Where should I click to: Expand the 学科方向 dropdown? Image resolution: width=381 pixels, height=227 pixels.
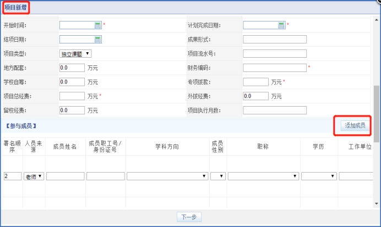point(167,176)
